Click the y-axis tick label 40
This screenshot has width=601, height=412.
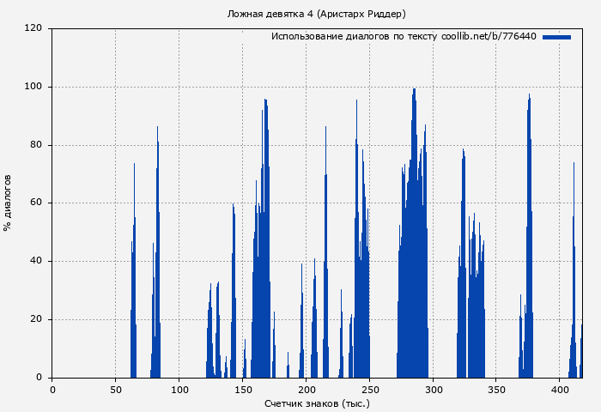click(x=36, y=261)
